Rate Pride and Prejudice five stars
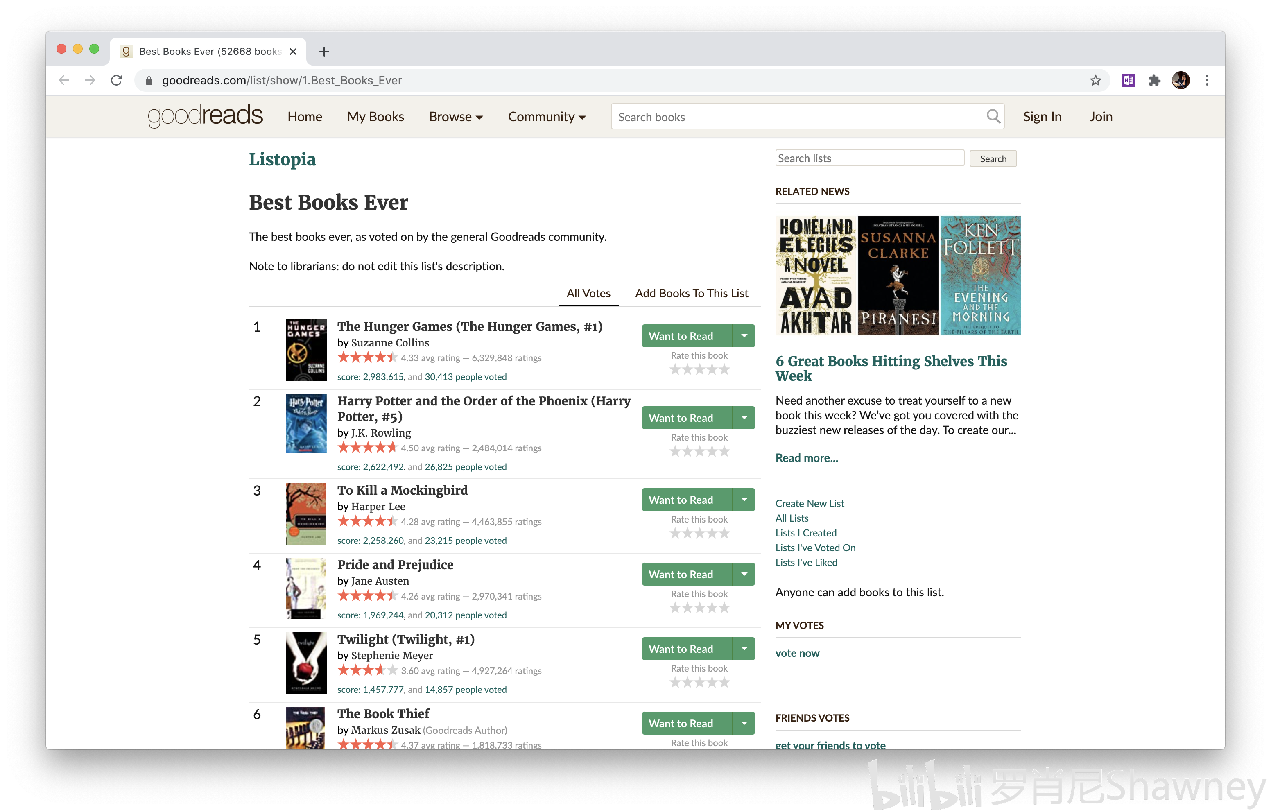 (724, 608)
